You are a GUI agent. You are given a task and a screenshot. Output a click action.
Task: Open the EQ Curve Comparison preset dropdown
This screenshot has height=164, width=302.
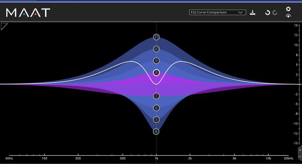click(217, 13)
